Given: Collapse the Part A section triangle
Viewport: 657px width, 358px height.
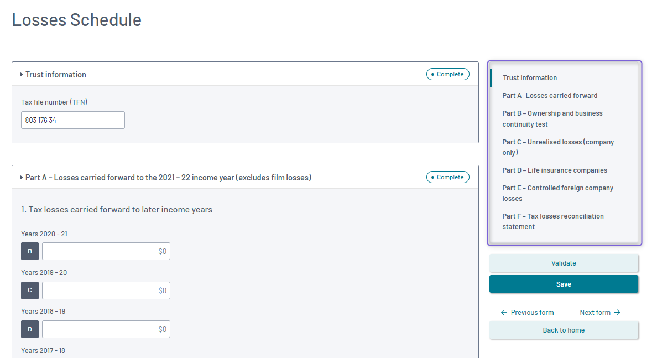Looking at the screenshot, I should (x=22, y=178).
